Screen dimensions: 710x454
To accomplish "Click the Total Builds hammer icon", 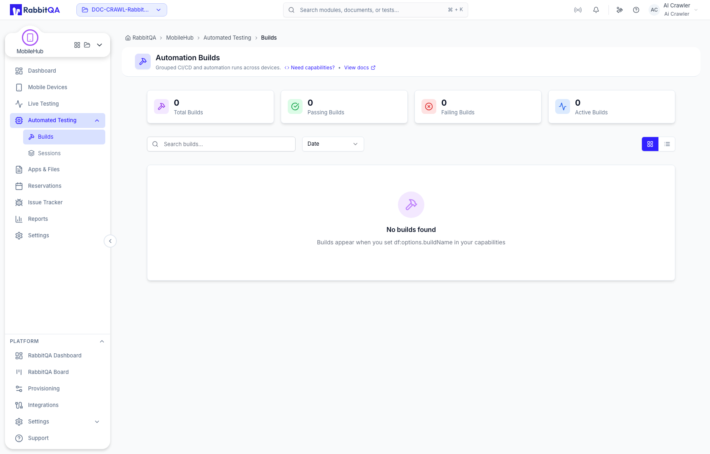I will [x=161, y=106].
